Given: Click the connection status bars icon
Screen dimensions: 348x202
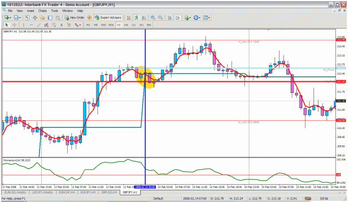Looking at the screenshot, I should click(308, 199).
